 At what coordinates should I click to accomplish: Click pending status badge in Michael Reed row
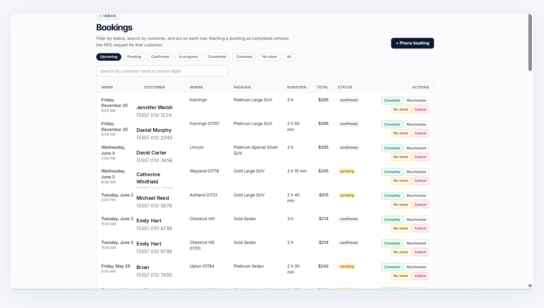click(x=347, y=195)
